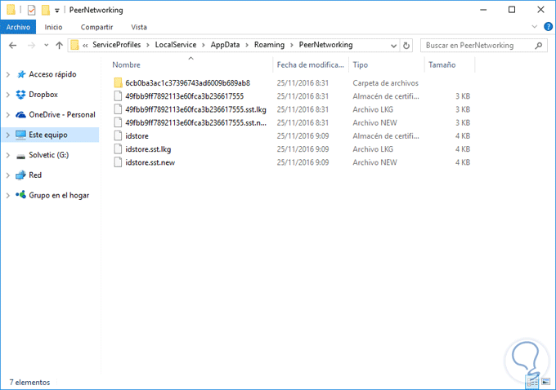Open the Help question mark icon
Image resolution: width=556 pixels, height=390 pixels.
[x=548, y=27]
